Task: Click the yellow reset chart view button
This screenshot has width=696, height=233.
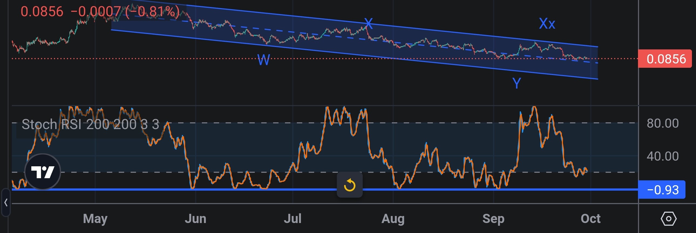Action: pos(349,185)
